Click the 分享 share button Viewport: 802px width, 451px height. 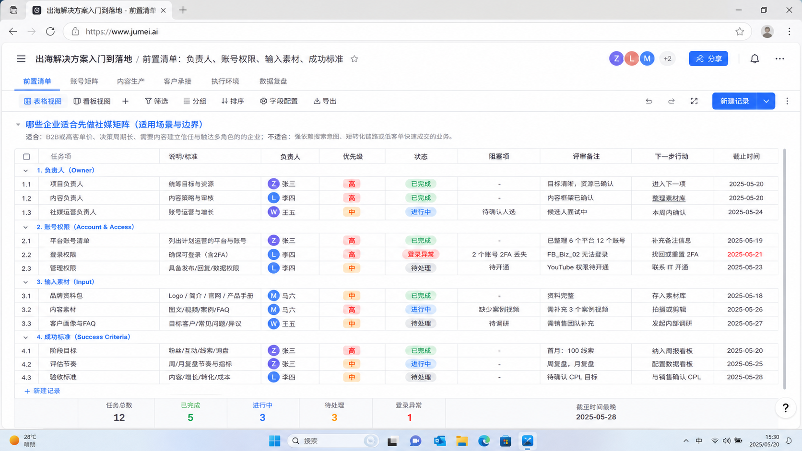click(x=708, y=58)
